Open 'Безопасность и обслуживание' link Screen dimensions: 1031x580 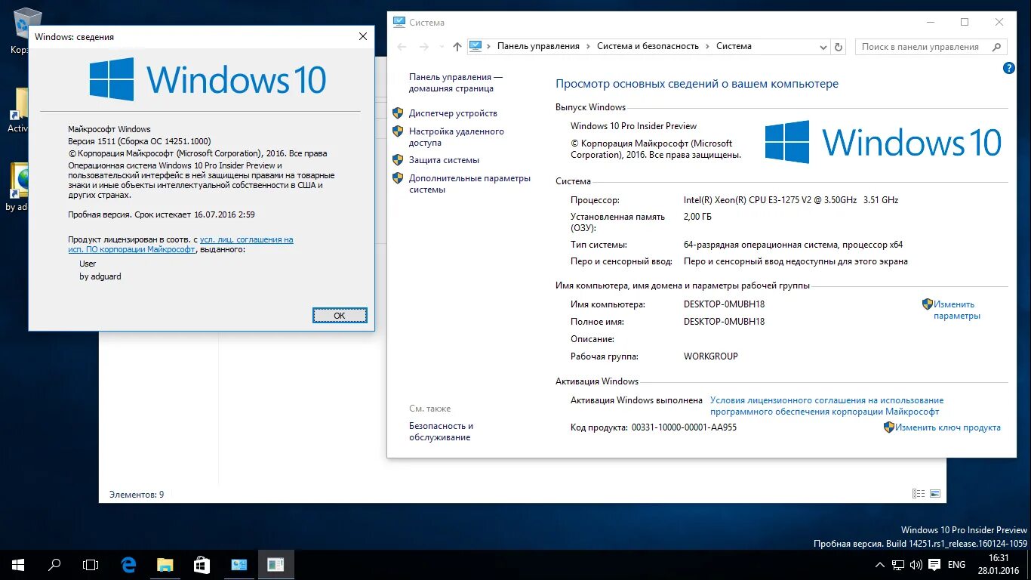(x=441, y=432)
